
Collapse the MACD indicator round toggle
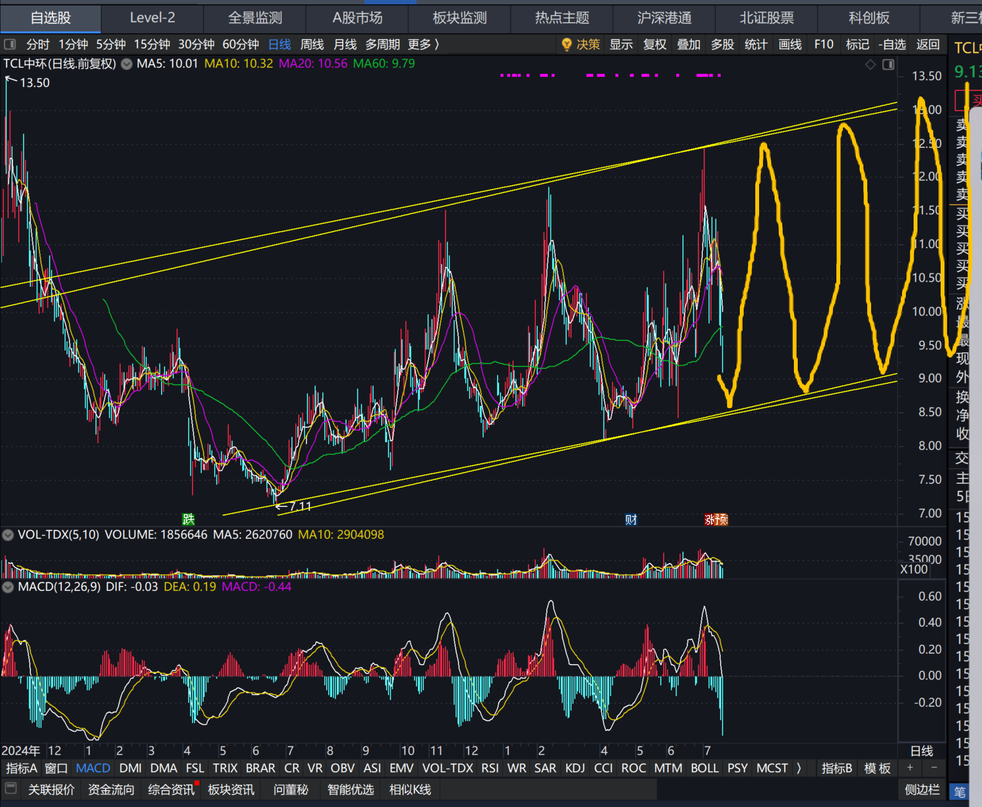pyautogui.click(x=8, y=587)
